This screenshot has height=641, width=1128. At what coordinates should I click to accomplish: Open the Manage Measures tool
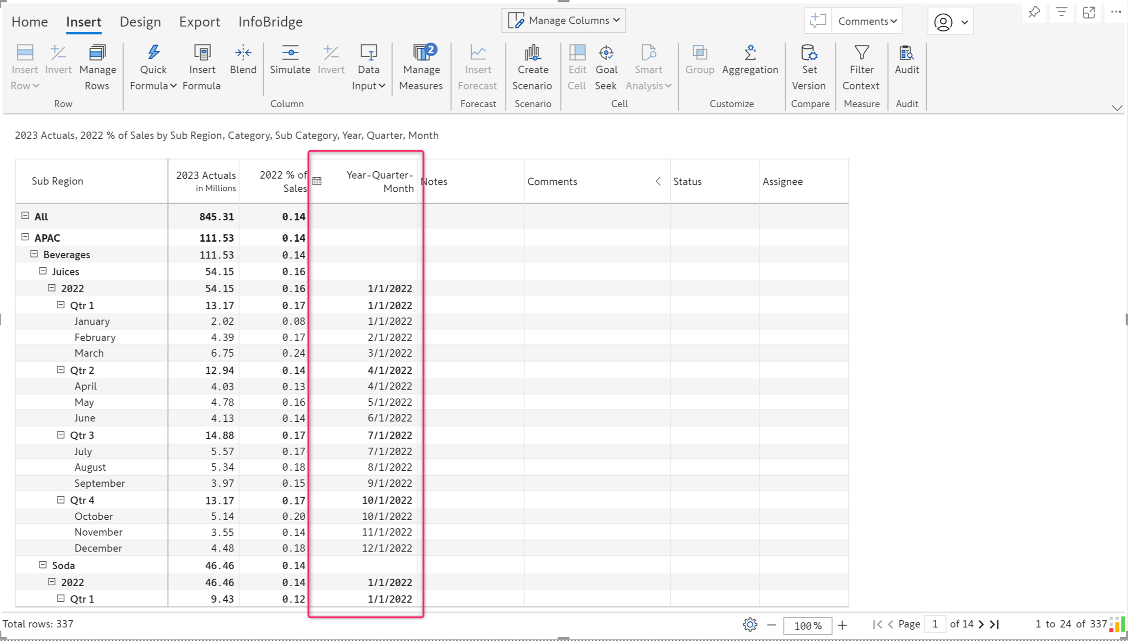[x=421, y=53]
